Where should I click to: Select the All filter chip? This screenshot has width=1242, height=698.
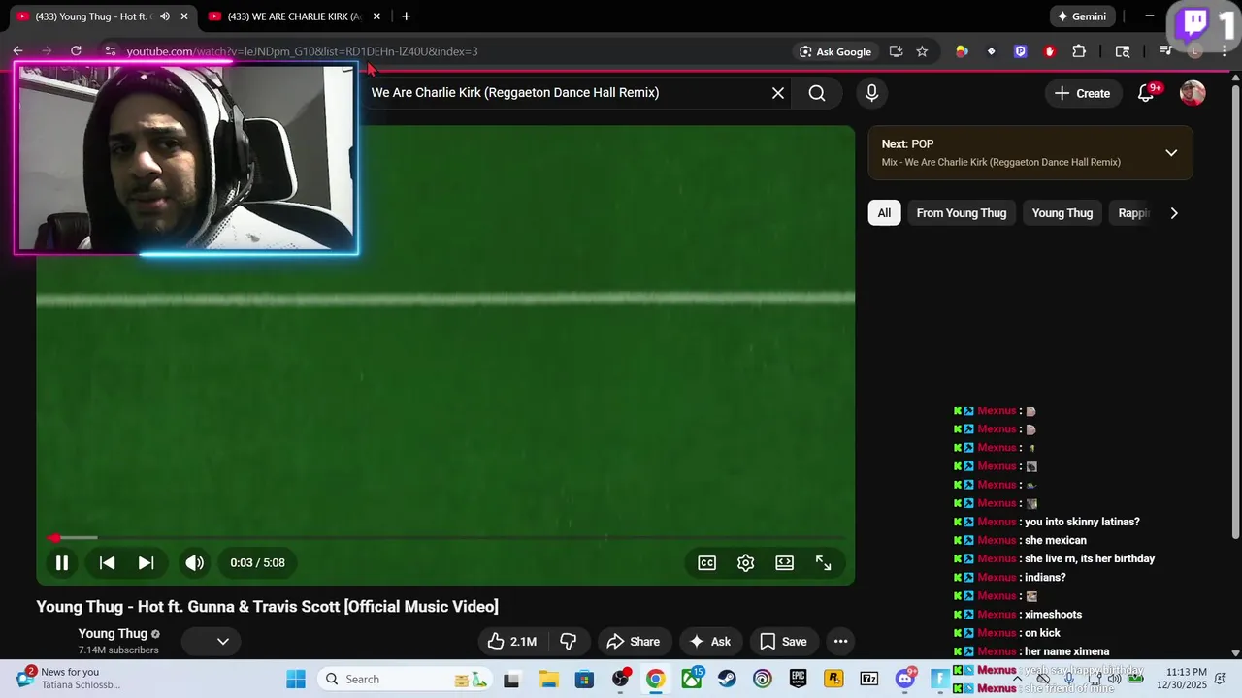pos(884,213)
